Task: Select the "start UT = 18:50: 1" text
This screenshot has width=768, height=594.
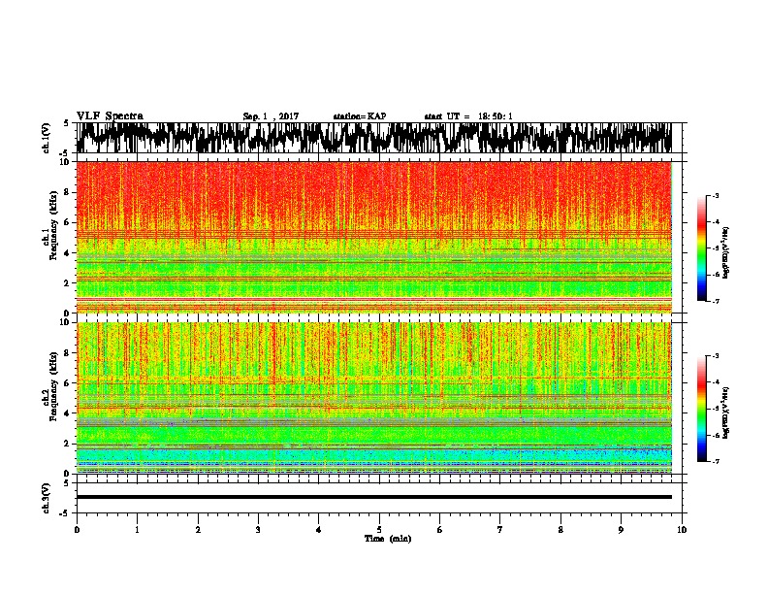Action: (468, 116)
